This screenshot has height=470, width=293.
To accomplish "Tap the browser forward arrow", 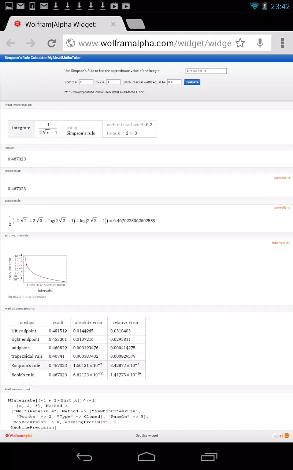I will pyautogui.click(x=31, y=43).
